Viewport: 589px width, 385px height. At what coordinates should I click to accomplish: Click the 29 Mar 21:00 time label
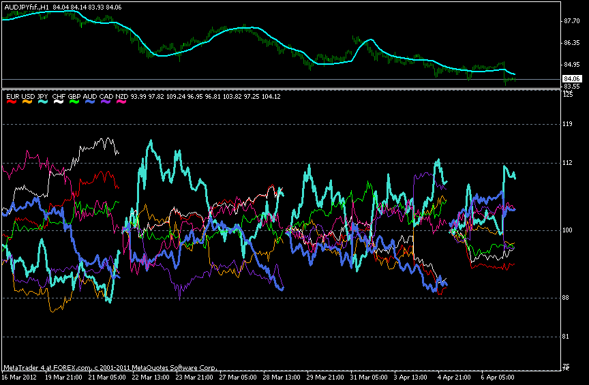pos(325,378)
